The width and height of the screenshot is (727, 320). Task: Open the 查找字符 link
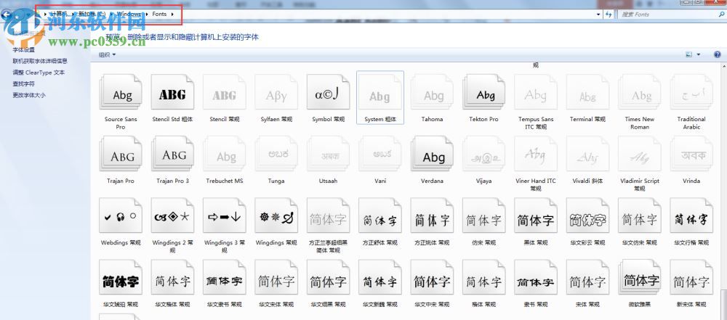(x=24, y=84)
